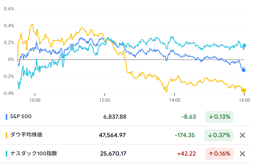Click the 14:00 time axis label
The height and width of the screenshot is (164, 253).
pyautogui.click(x=175, y=100)
